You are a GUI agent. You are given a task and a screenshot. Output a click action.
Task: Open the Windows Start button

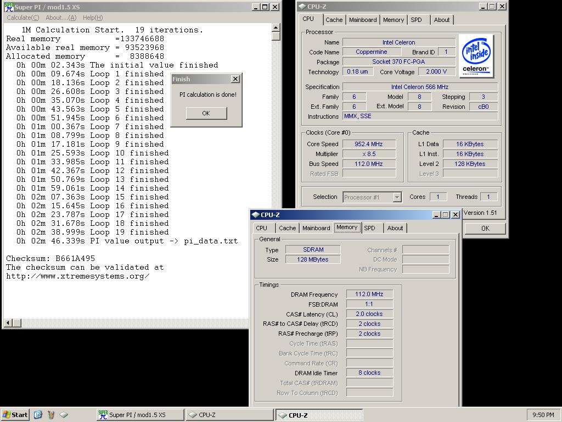(x=15, y=415)
